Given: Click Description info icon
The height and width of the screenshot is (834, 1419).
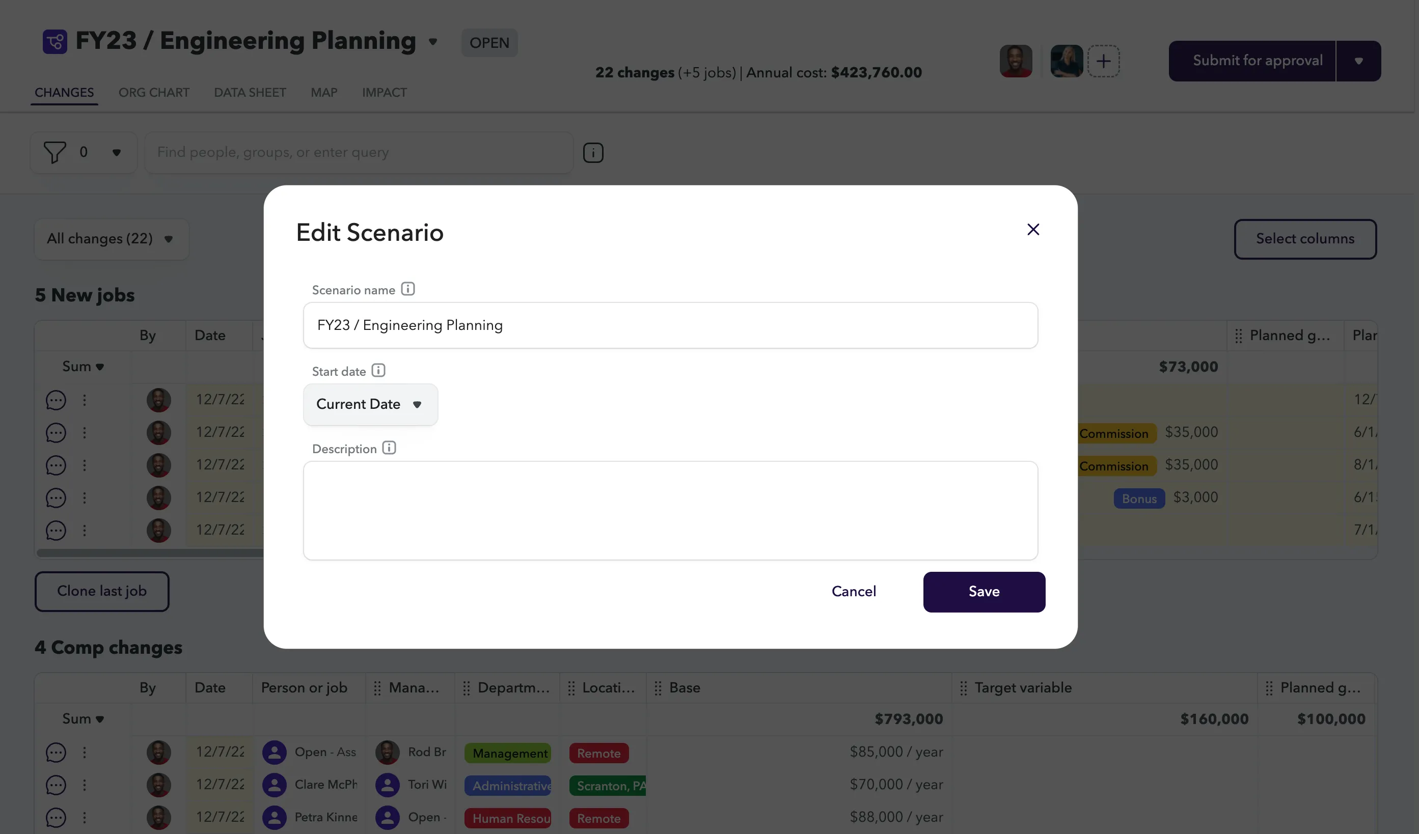Looking at the screenshot, I should click(x=389, y=448).
